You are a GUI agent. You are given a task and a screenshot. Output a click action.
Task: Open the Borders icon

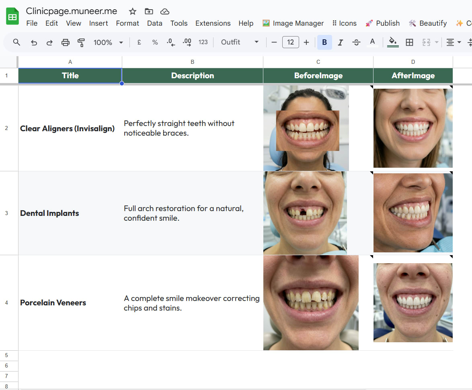point(409,42)
